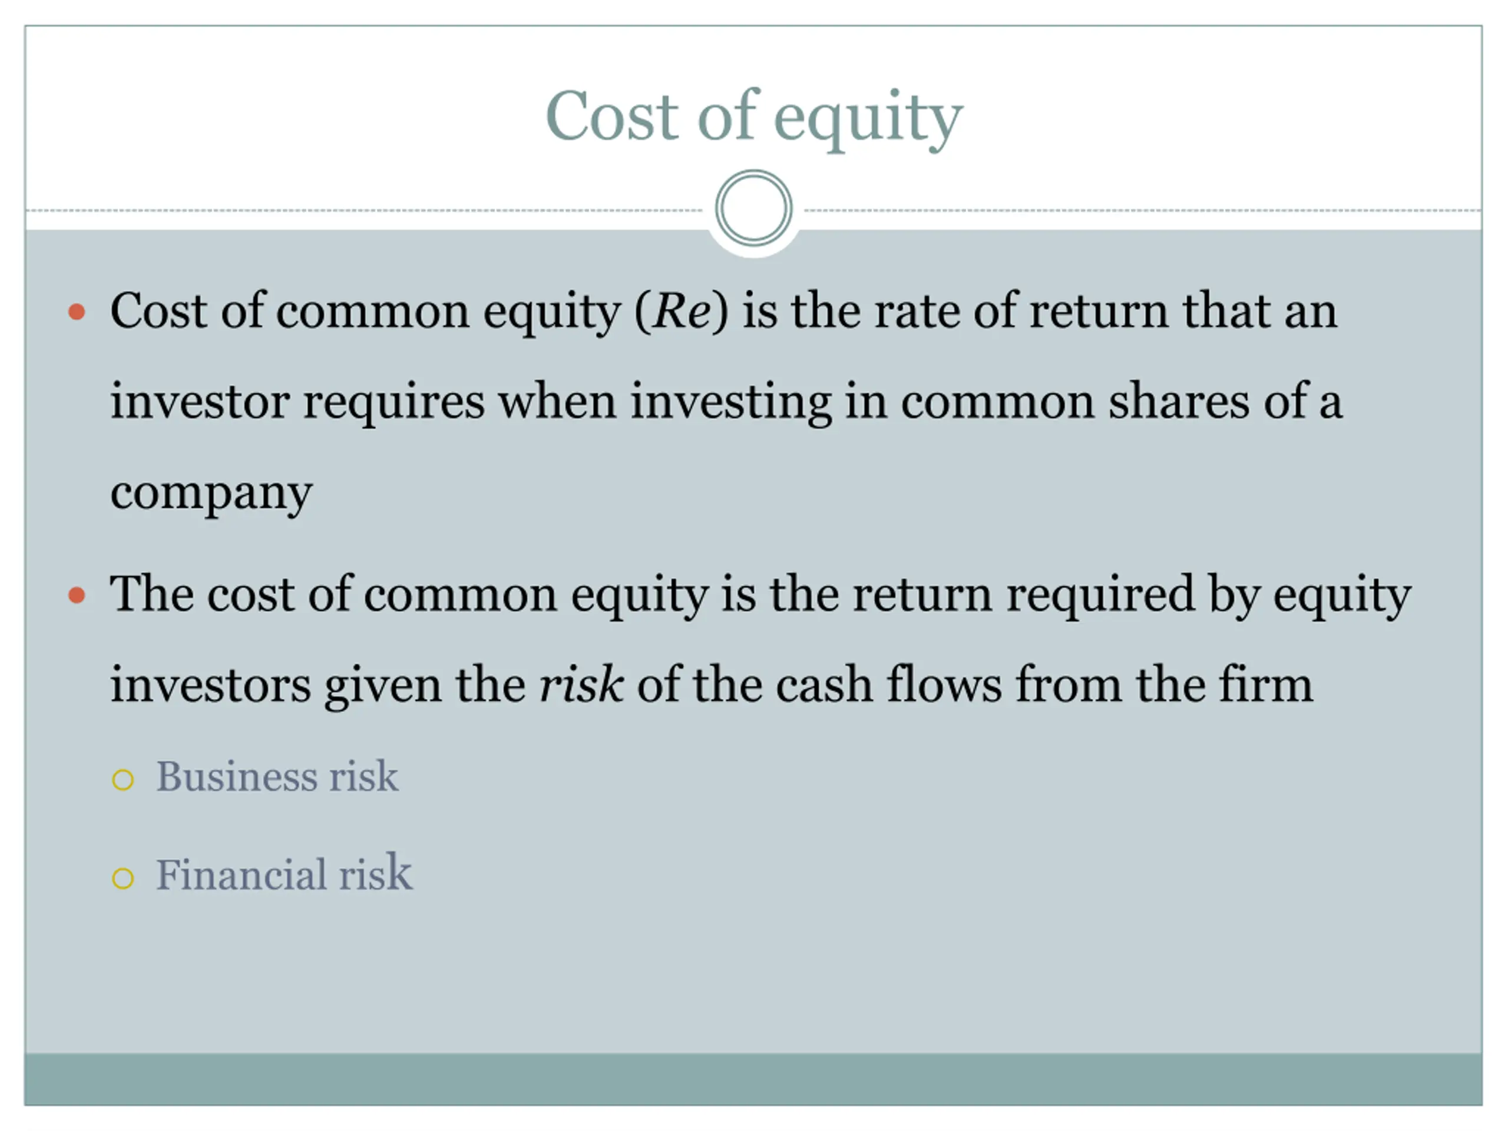Click the first orange bullet point
This screenshot has width=1508, height=1131.
[x=77, y=312]
